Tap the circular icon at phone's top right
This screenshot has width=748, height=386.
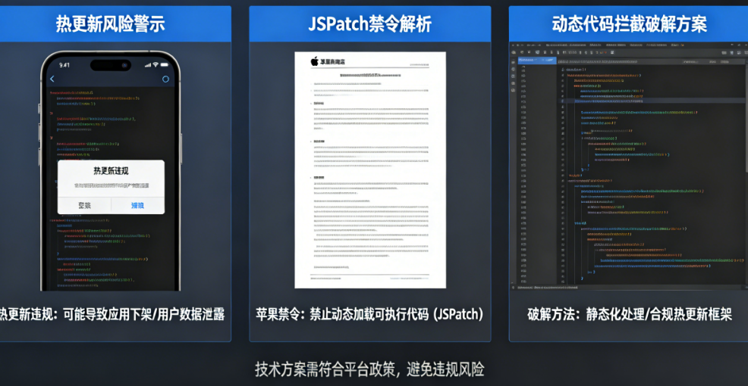point(165,79)
